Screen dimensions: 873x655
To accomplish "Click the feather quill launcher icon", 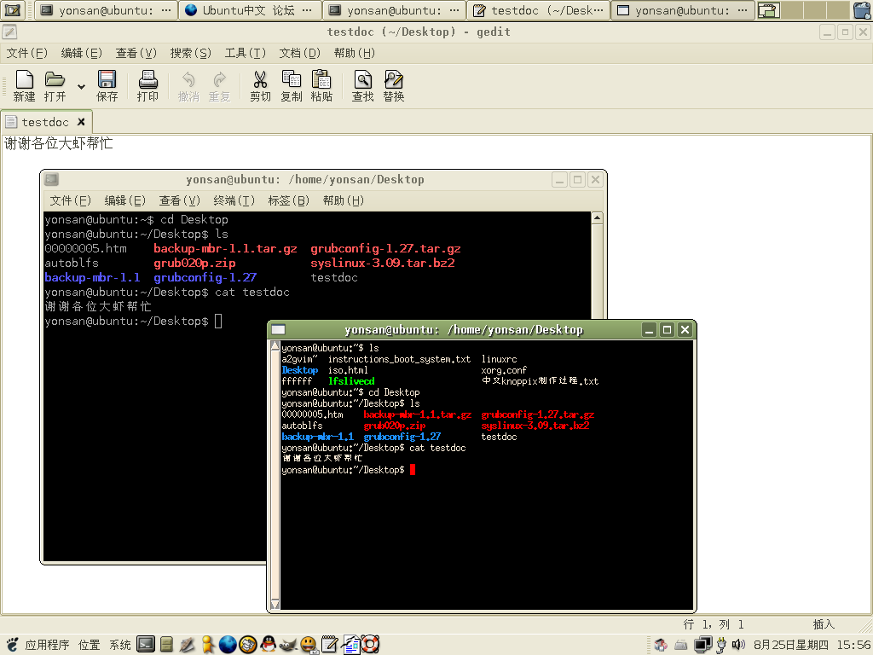I will (187, 645).
